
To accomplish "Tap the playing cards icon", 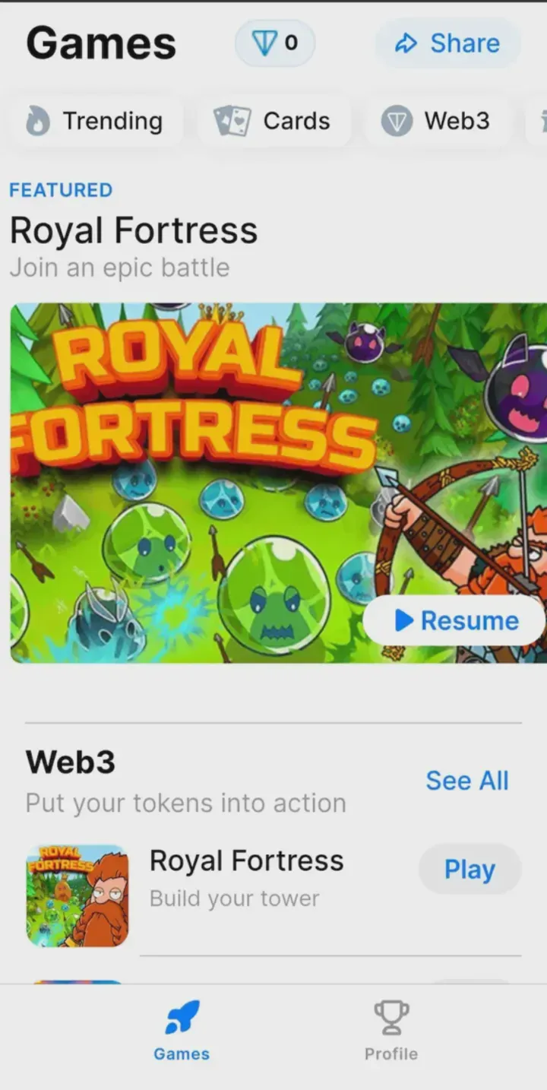I will (x=232, y=121).
